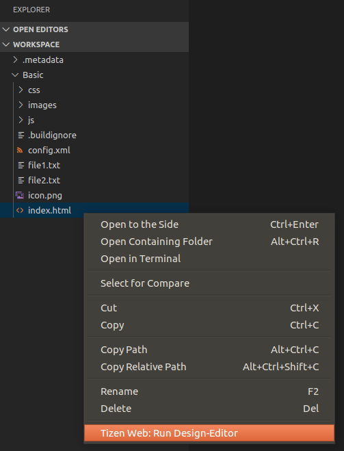Viewport: 344px width, 451px height.
Task: Click the OPEN EDITORS header label
Action: [x=40, y=29]
